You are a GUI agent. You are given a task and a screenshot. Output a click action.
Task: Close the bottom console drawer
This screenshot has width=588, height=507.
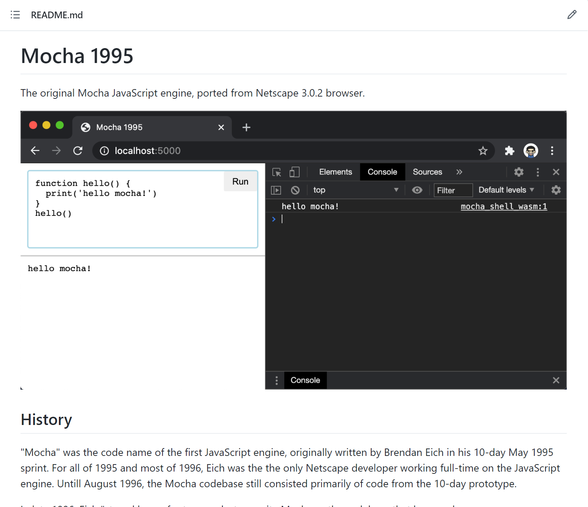556,380
